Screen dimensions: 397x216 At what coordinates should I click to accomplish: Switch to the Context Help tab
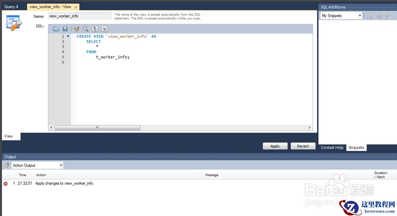pyautogui.click(x=332, y=147)
